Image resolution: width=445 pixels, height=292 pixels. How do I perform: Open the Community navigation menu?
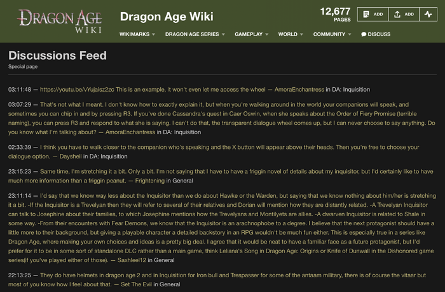332,34
